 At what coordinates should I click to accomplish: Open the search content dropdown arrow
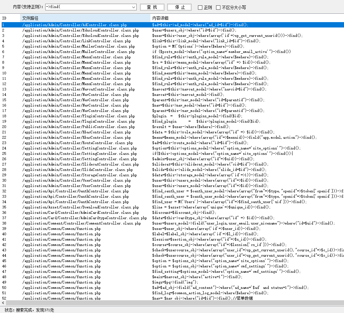[x=133, y=7]
